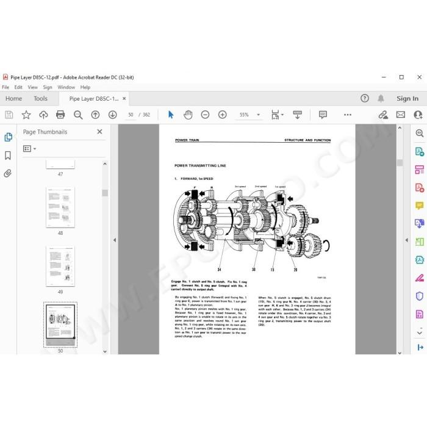The height and width of the screenshot is (427, 427).
Task: Open the fit page options arrow
Action: coord(282,115)
